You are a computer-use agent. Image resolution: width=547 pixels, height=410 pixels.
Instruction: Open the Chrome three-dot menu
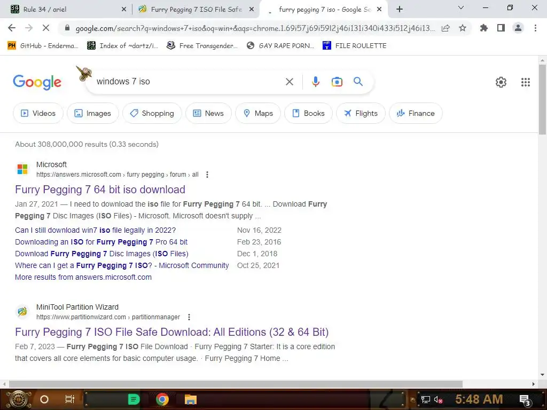coord(535,28)
